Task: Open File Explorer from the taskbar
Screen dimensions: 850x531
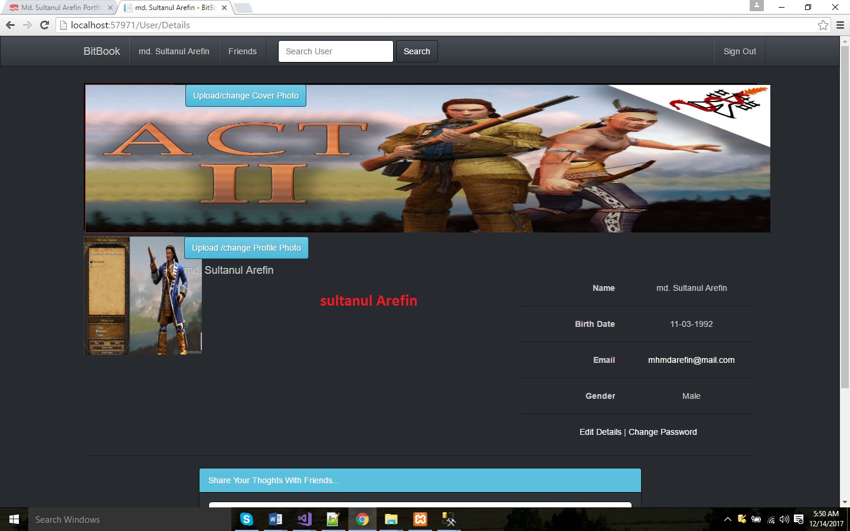Action: pyautogui.click(x=391, y=519)
